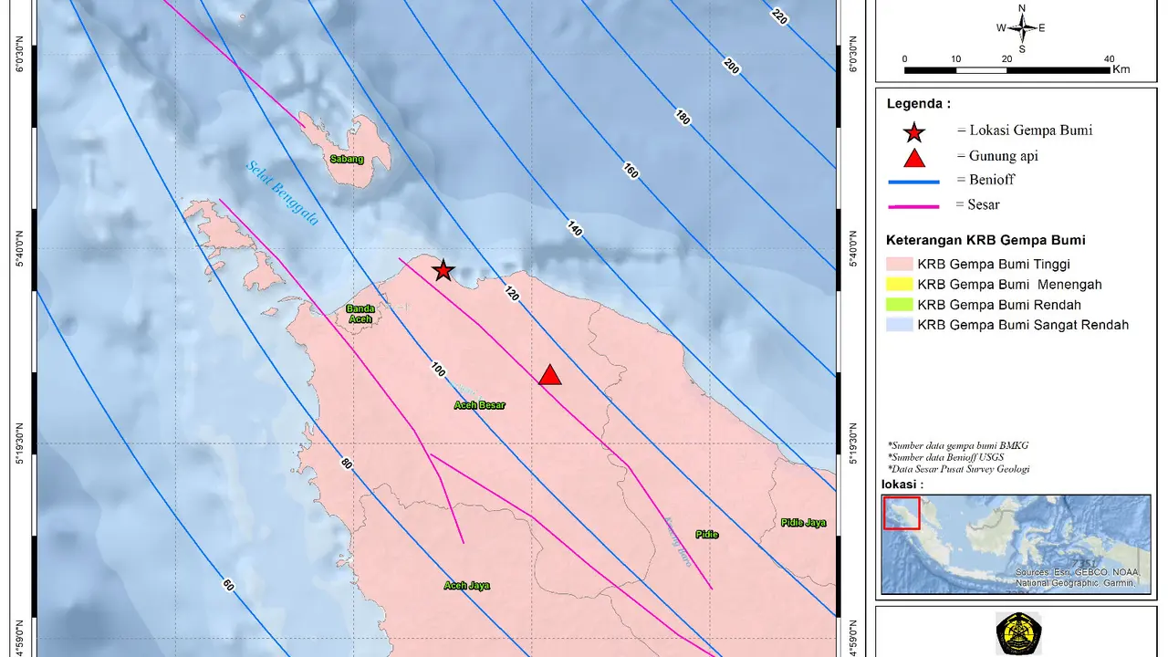Click the Selat Benggala water label
This screenshot has width=1168, height=657.
(282, 193)
